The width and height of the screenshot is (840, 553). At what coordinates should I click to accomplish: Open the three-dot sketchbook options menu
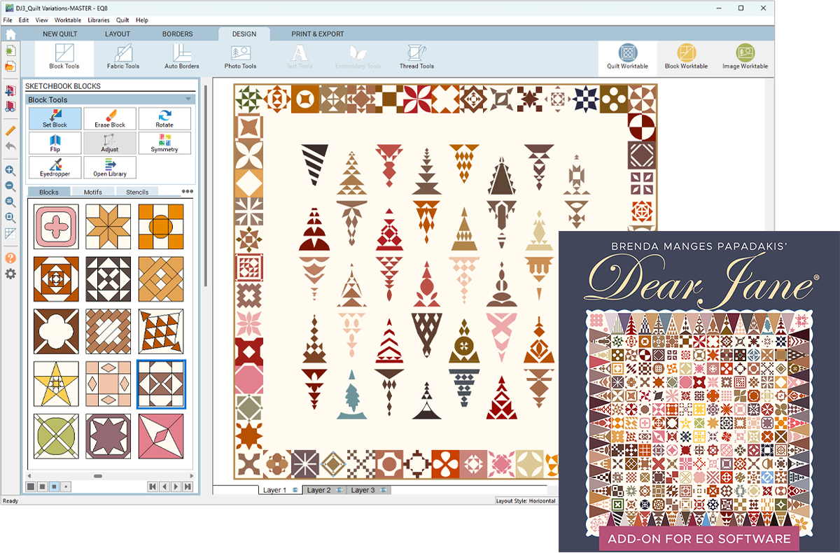click(x=188, y=191)
